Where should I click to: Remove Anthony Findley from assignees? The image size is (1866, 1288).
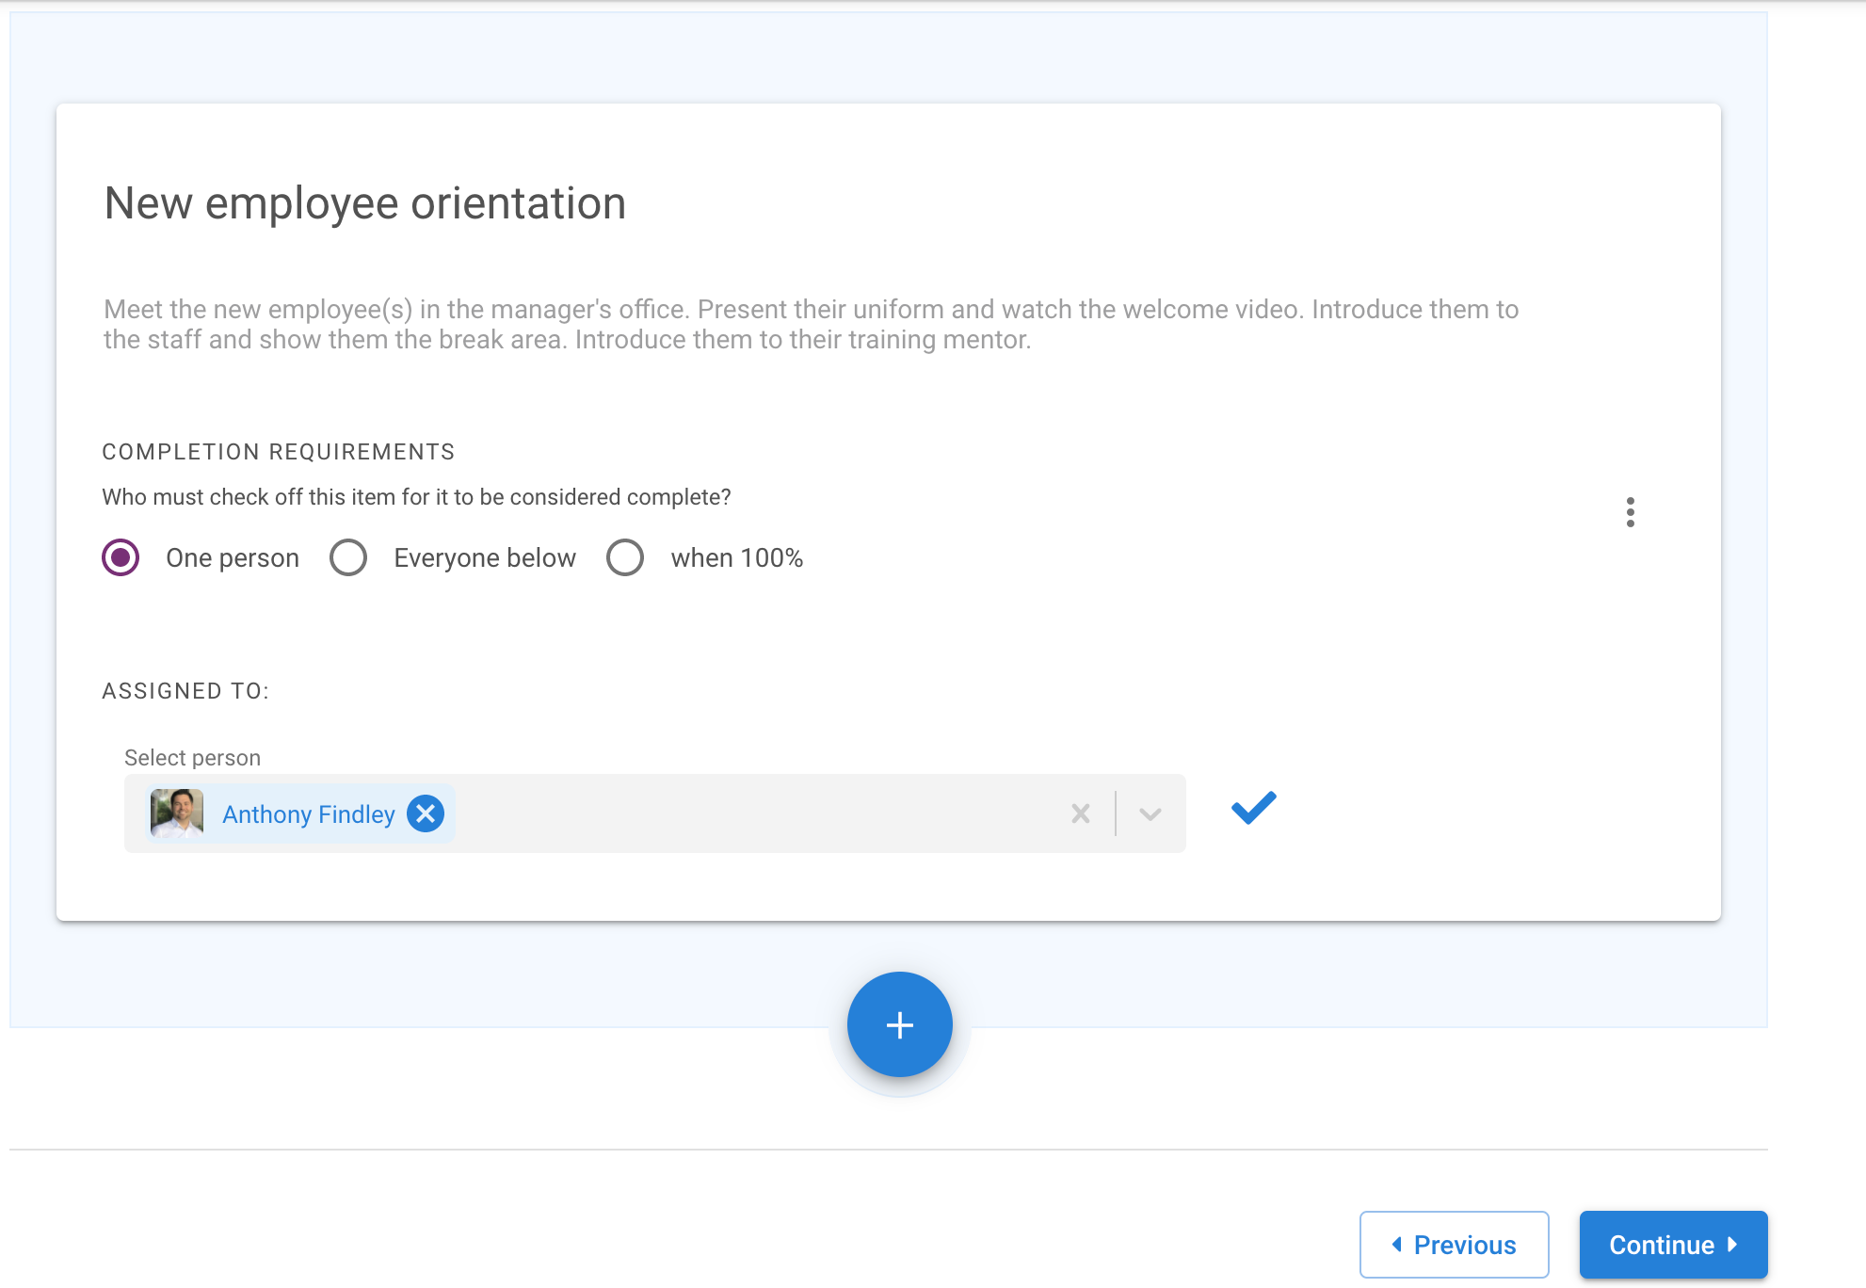pos(426,813)
